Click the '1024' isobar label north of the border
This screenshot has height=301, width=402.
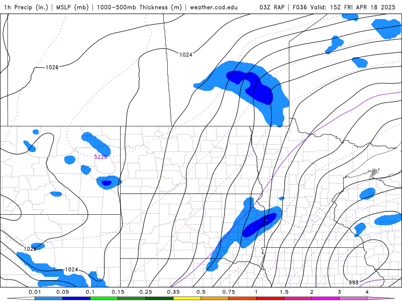[185, 55]
